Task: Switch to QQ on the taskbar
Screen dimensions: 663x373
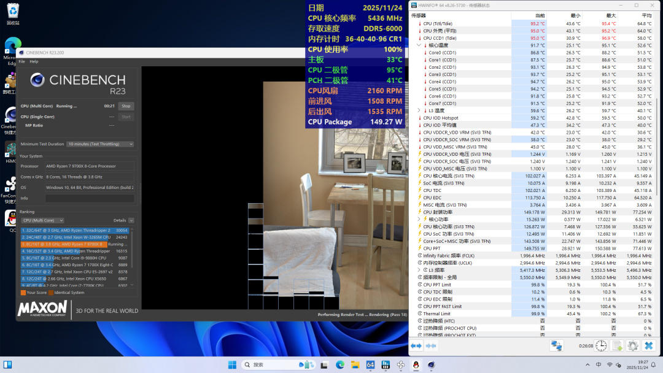Action: pyautogui.click(x=416, y=364)
